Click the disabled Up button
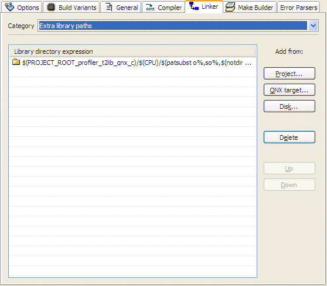This screenshot has height=286, width=327. coord(289,168)
